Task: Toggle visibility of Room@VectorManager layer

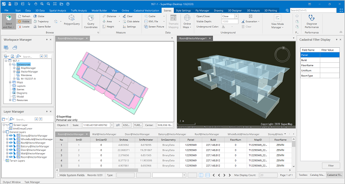Action: (x=10, y=157)
